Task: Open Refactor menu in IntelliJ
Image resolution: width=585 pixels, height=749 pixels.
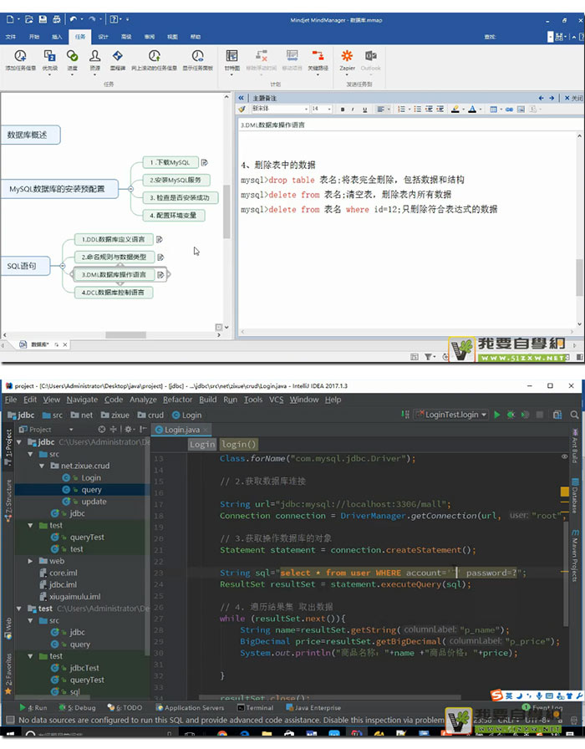Action: (177, 400)
